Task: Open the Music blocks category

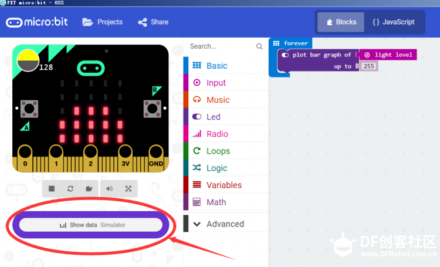Action: click(x=226, y=100)
